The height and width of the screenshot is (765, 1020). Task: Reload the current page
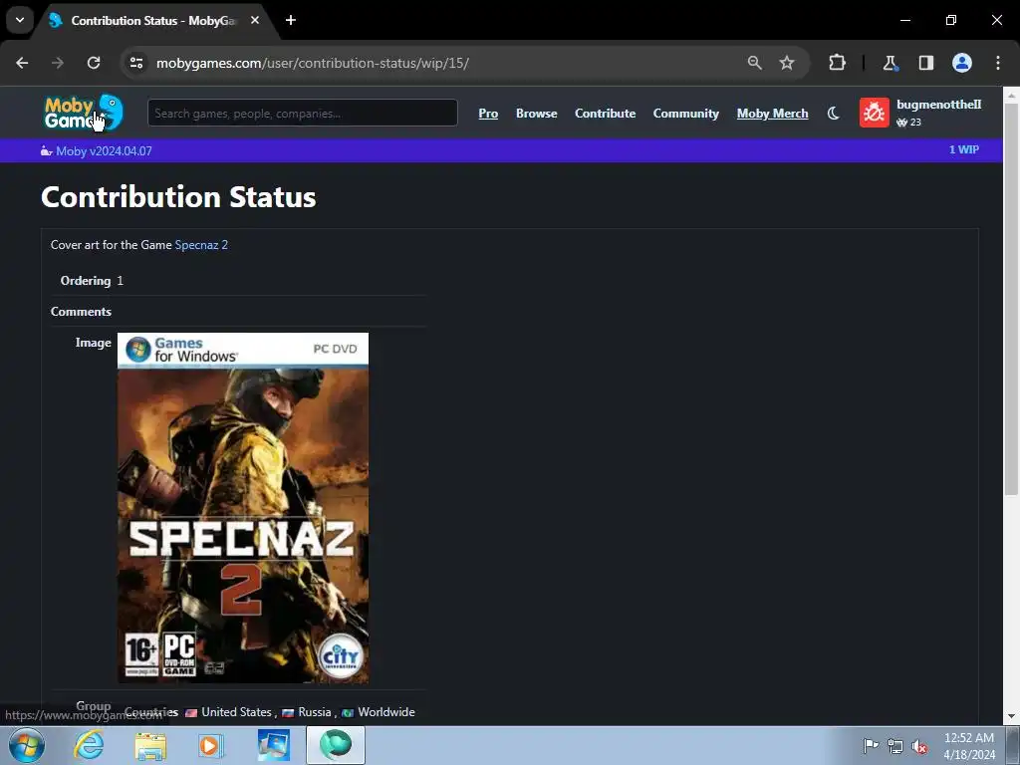coord(94,63)
